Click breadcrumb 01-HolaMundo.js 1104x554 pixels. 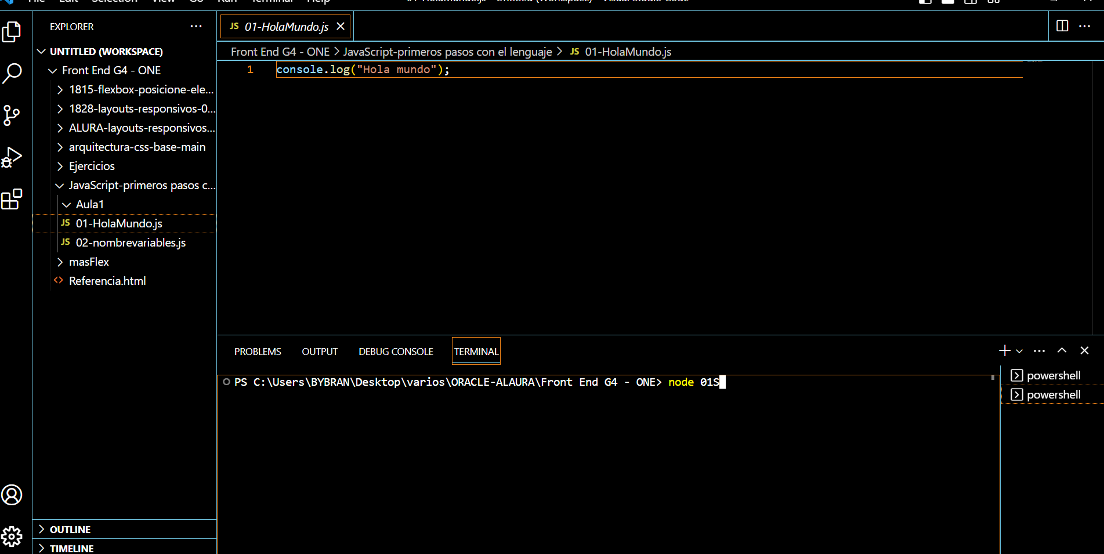[x=628, y=52]
